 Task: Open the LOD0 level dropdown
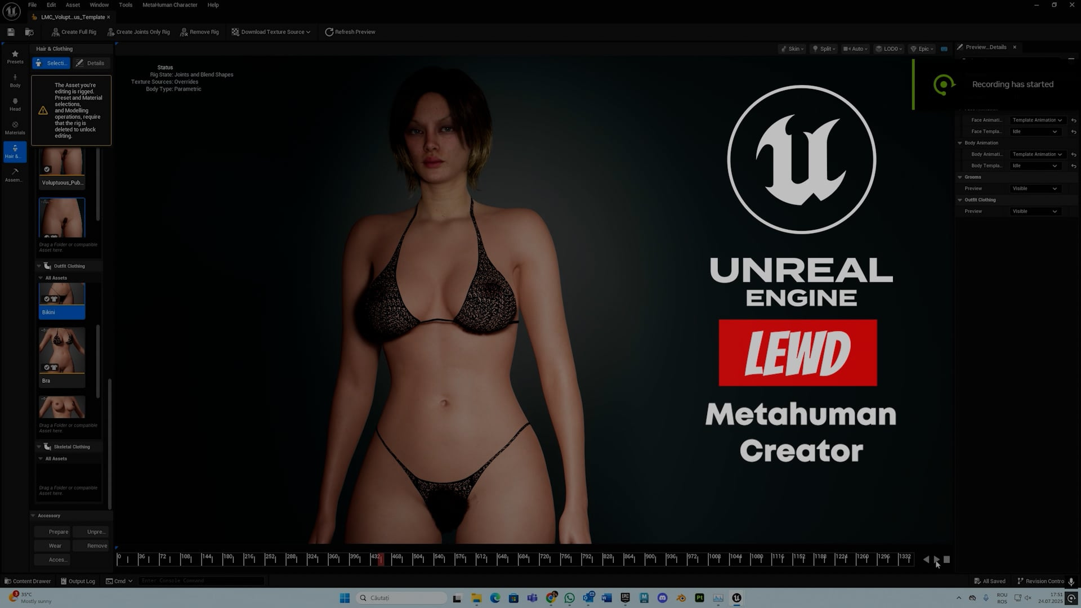(x=889, y=49)
